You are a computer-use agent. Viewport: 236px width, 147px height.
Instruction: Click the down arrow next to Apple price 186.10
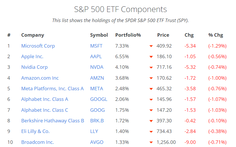click(151, 57)
